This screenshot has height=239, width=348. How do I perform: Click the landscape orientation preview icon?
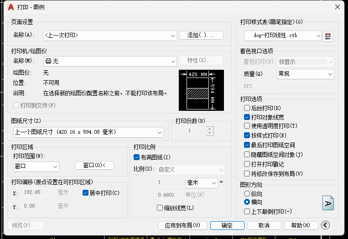328,203
